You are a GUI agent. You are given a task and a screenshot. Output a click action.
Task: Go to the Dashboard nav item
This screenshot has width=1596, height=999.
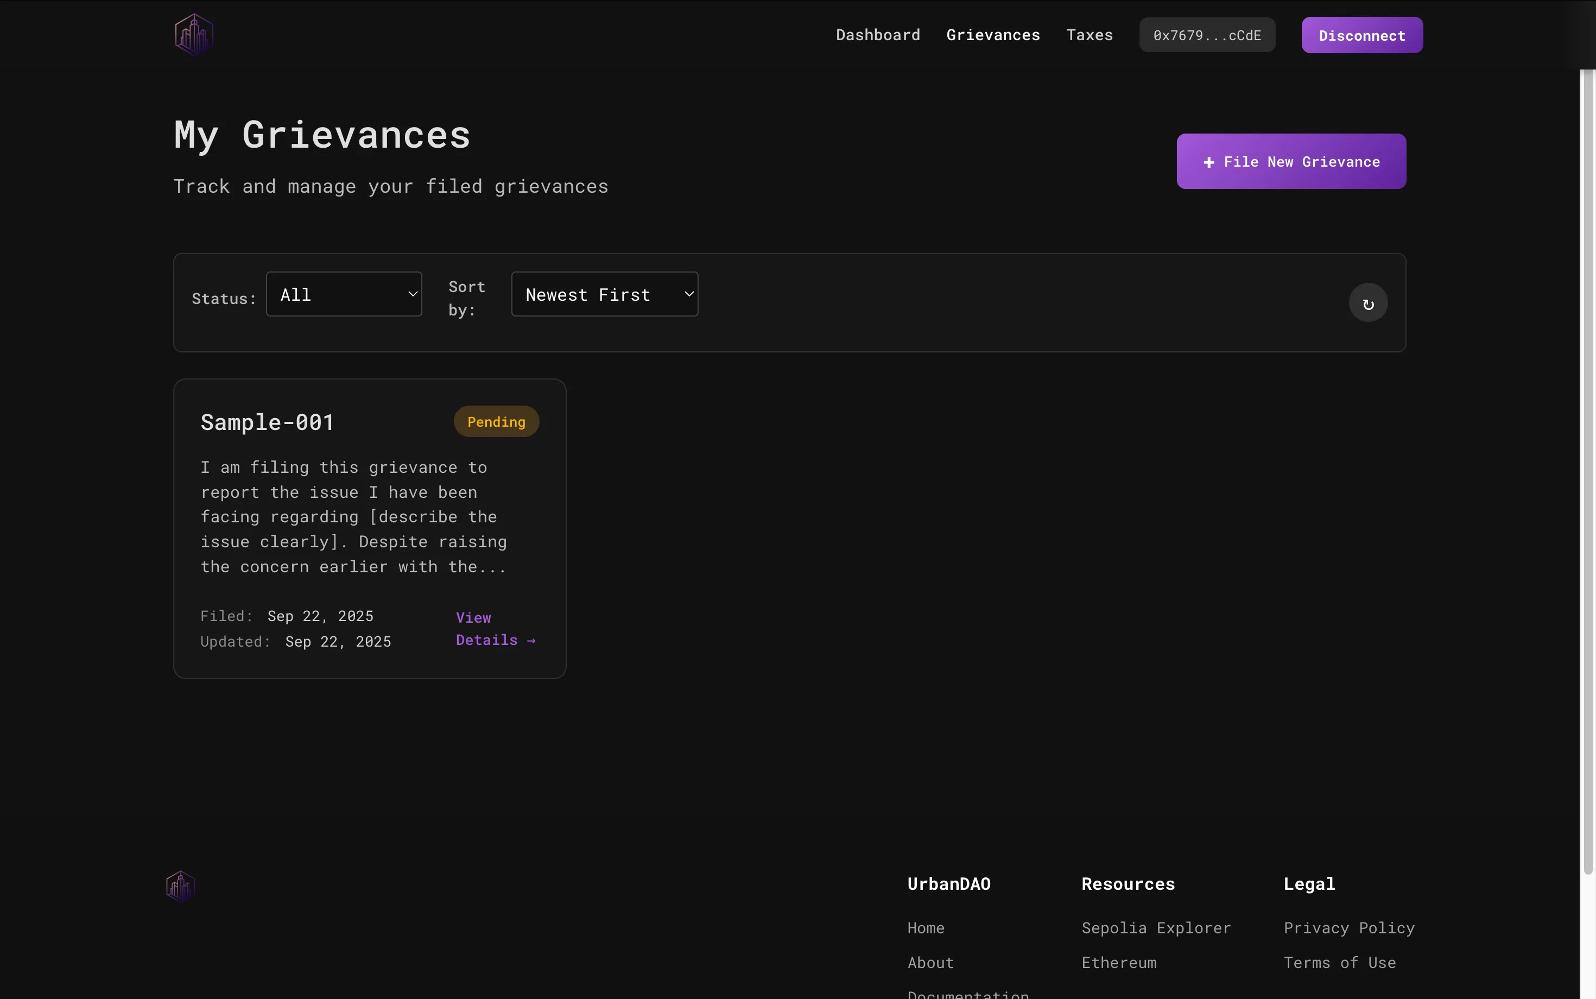click(877, 35)
